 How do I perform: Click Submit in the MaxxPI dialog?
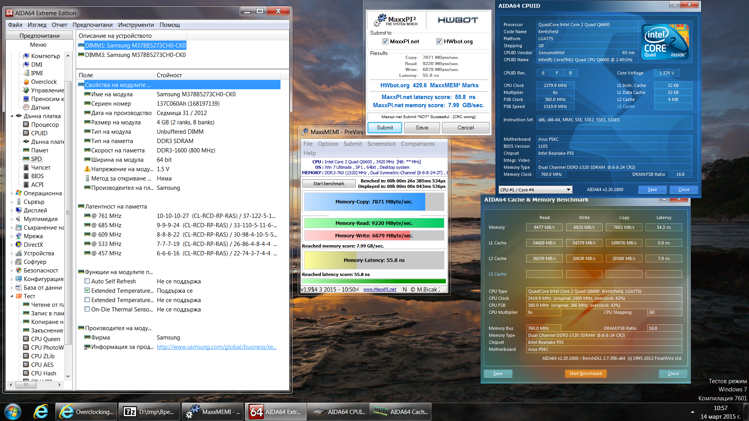tap(385, 127)
